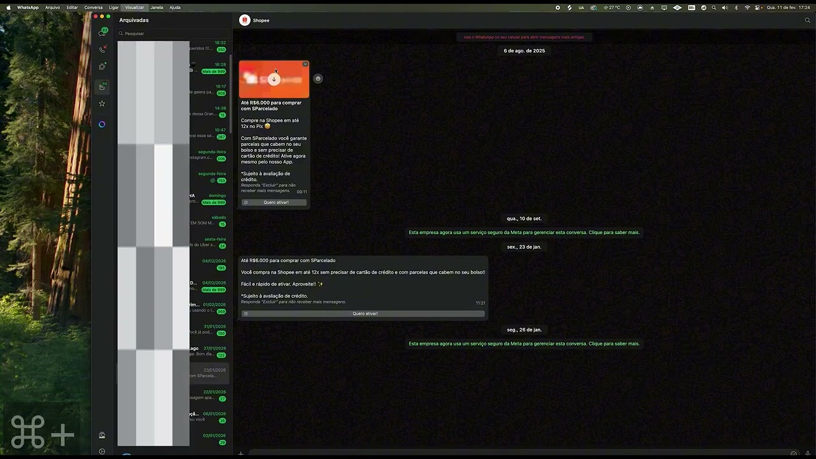816x459 pixels.
Task: Open the Bluetooth menu bar icon
Action: click(736, 8)
